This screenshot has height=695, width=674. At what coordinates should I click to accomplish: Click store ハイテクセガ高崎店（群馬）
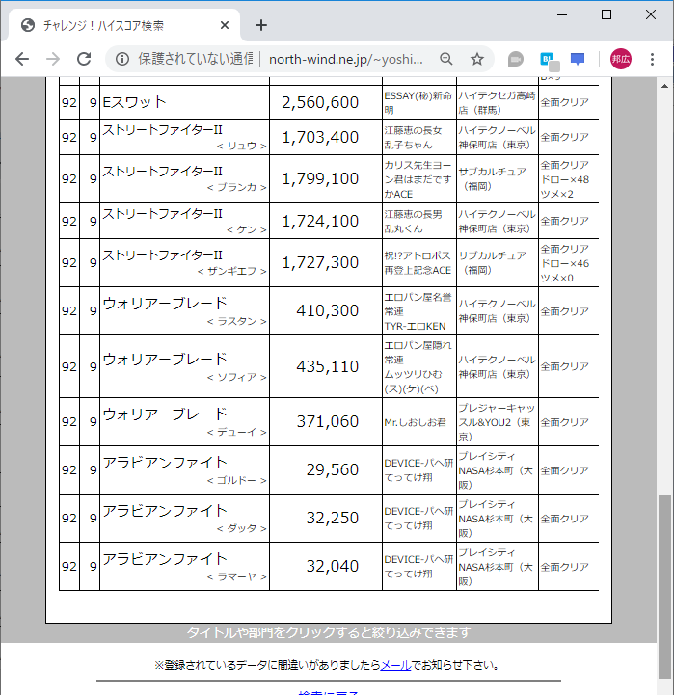coord(497,103)
